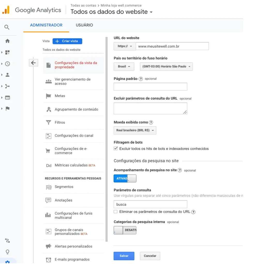Open the Discover lightbulb icon
This screenshot has height=264, width=257.
click(x=7, y=252)
